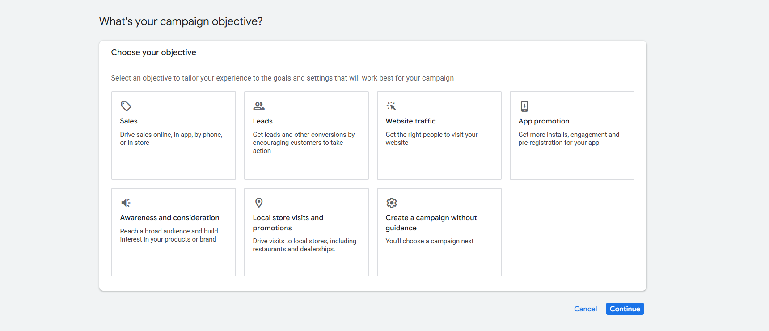The width and height of the screenshot is (769, 331).
Task: Click "You'll choose a campaign next" text
Action: tap(429, 241)
